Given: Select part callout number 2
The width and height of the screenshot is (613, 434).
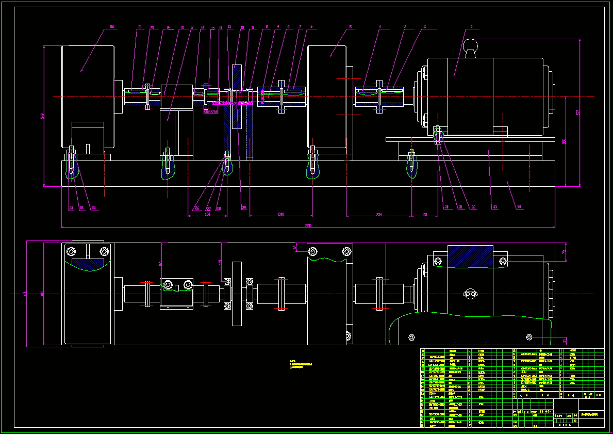Looking at the screenshot, I should (x=425, y=27).
